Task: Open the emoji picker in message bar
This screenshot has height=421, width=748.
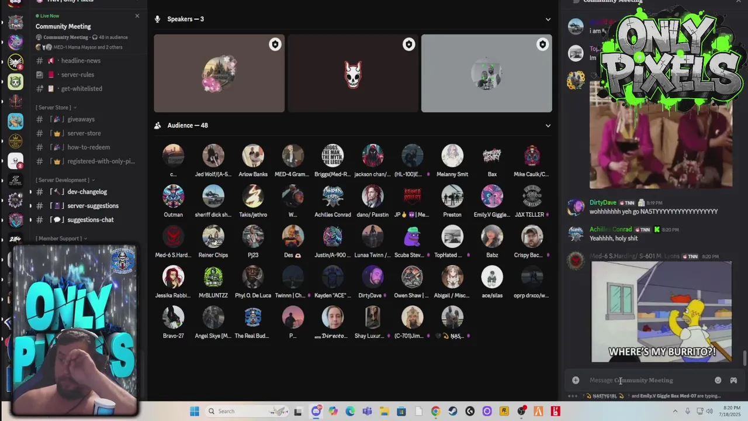Action: click(x=718, y=380)
